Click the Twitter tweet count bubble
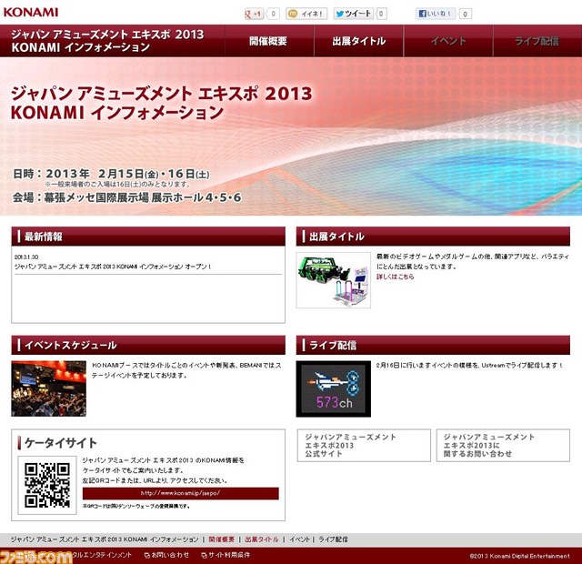 click(x=381, y=15)
